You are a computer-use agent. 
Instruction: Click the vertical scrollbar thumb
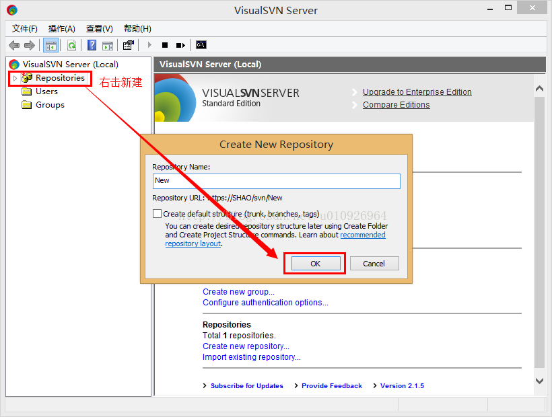point(539,232)
